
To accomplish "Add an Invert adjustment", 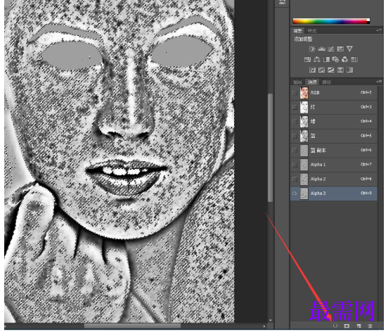I will (x=312, y=70).
